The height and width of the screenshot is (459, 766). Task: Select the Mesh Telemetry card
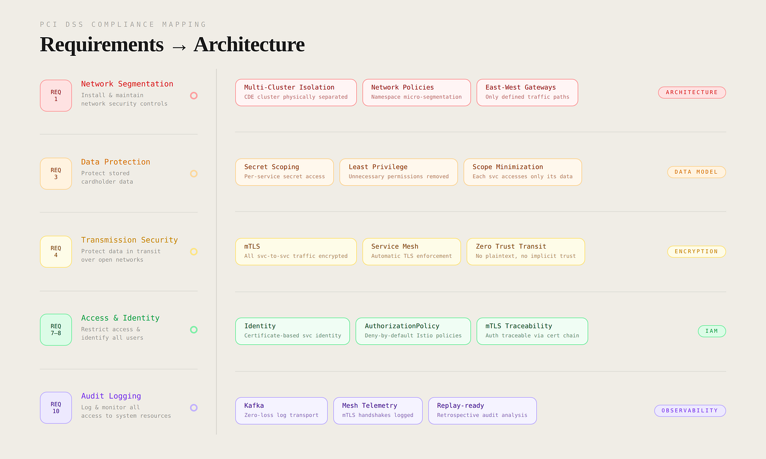coord(378,411)
